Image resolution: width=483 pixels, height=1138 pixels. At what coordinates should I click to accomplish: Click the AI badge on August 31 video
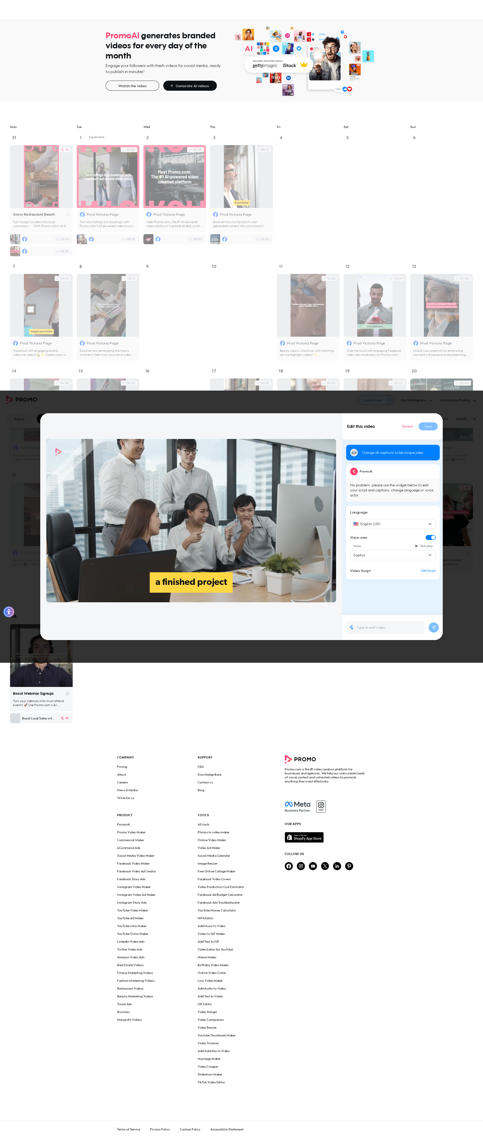65,150
